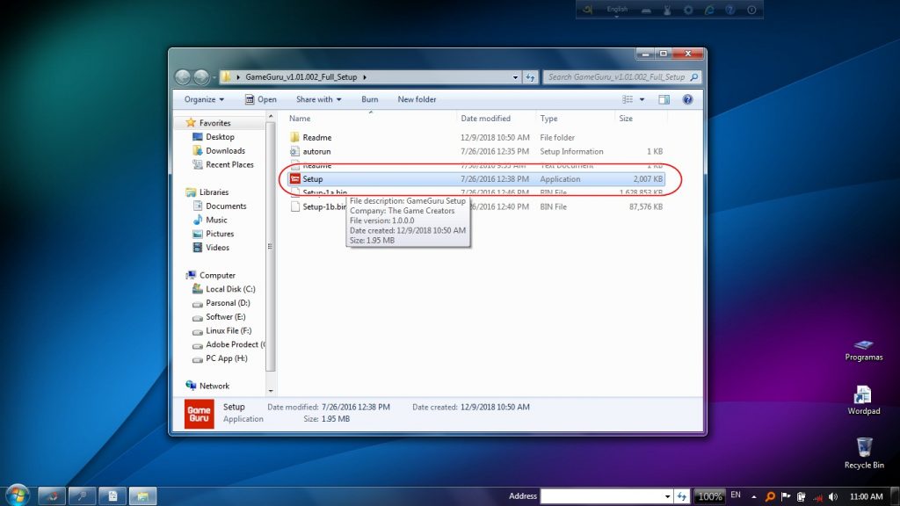Select the Readme folder icon
The height and width of the screenshot is (506, 900).
[x=294, y=137]
